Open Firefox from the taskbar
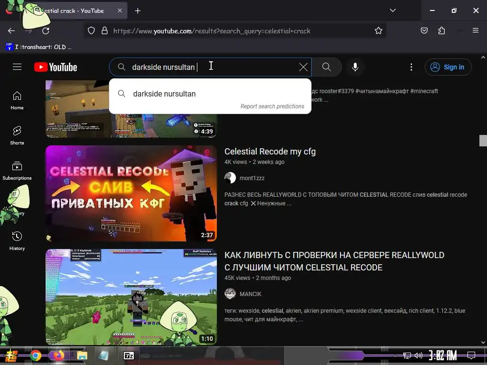 click(x=58, y=355)
